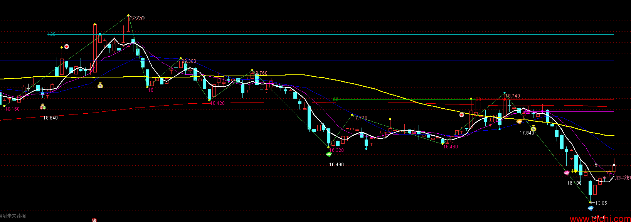Click the 20.300 high label

(189, 61)
